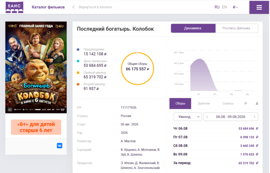Open the hamburger menu
The width and height of the screenshot is (270, 173).
pyautogui.click(x=259, y=7)
